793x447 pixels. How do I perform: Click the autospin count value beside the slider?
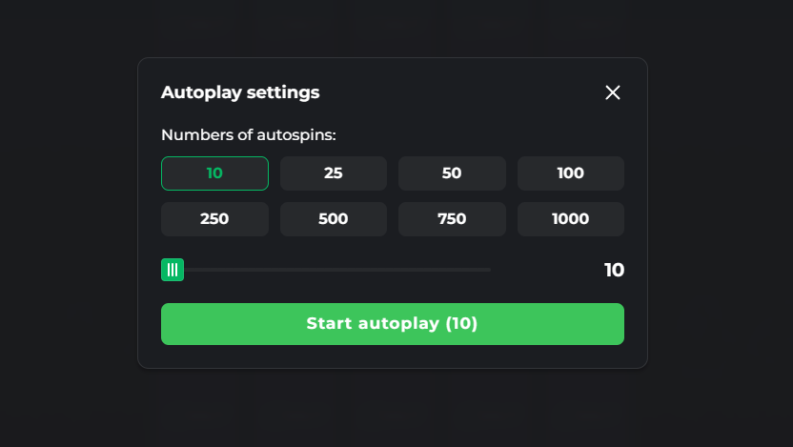[614, 270]
